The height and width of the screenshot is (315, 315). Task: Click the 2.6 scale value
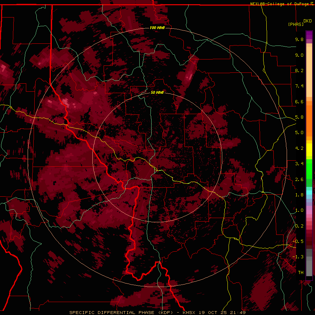tap(299, 180)
